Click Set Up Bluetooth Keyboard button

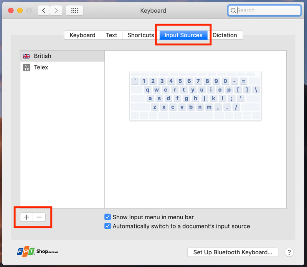coord(233,252)
